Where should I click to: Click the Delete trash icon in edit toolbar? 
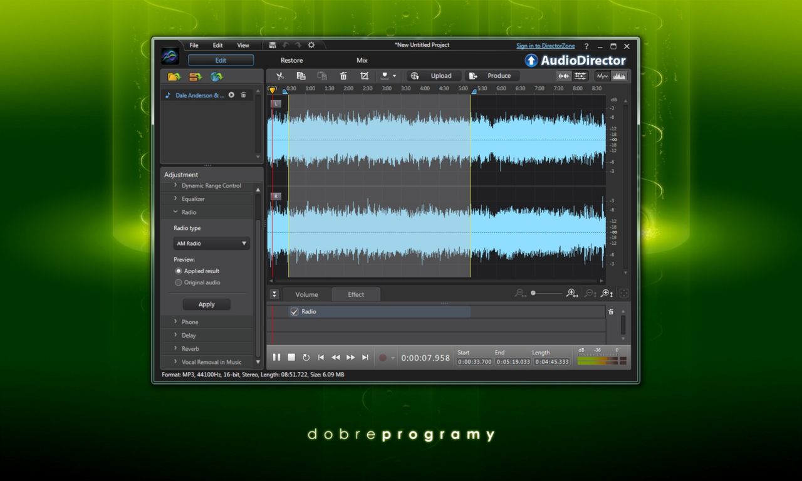(x=343, y=76)
